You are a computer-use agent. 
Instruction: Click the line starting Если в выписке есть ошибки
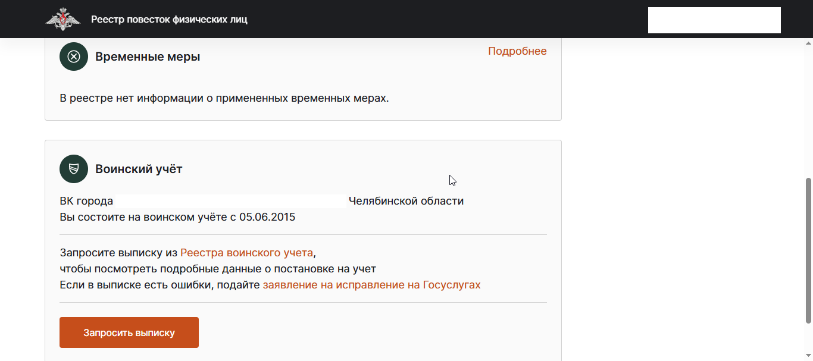tap(160, 285)
